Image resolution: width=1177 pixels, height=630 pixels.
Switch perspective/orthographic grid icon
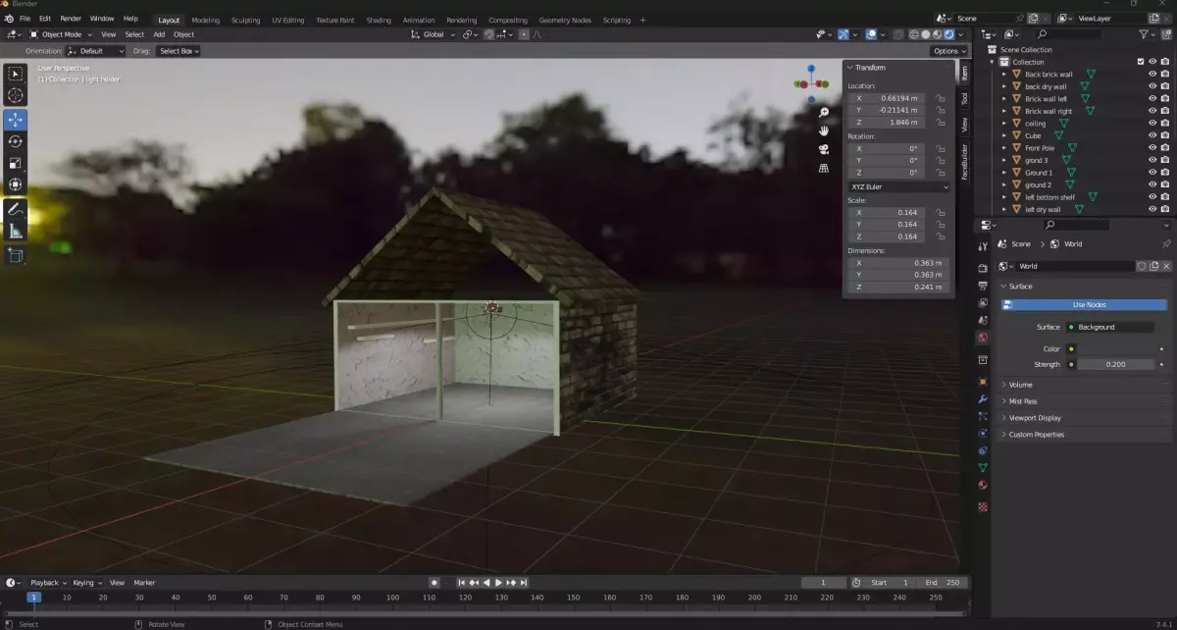[824, 168]
